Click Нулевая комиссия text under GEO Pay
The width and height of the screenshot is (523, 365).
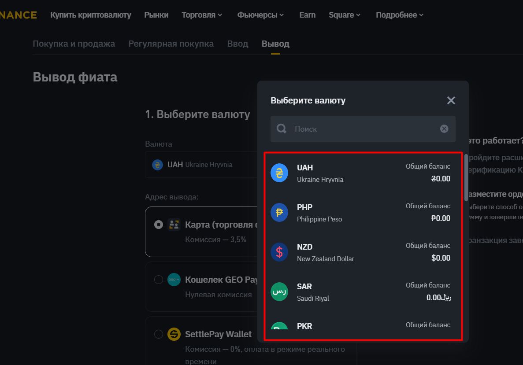click(219, 295)
